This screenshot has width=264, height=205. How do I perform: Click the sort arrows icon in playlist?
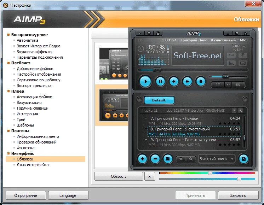[181, 159]
